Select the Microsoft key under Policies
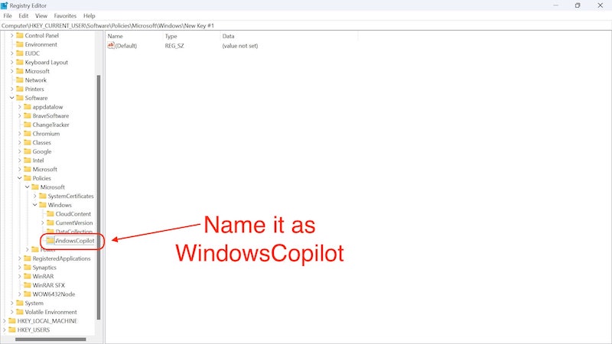Screen dimensions: 612x344 click(x=52, y=187)
